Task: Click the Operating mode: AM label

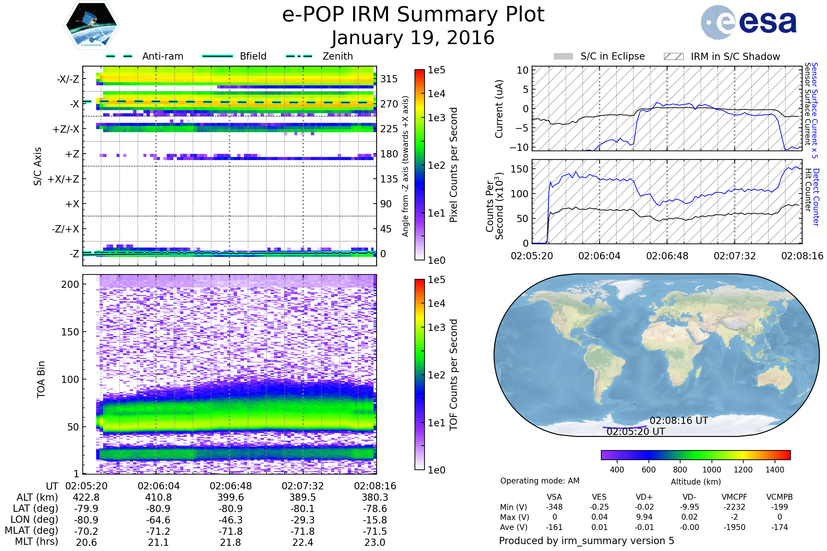Action: coord(539,481)
